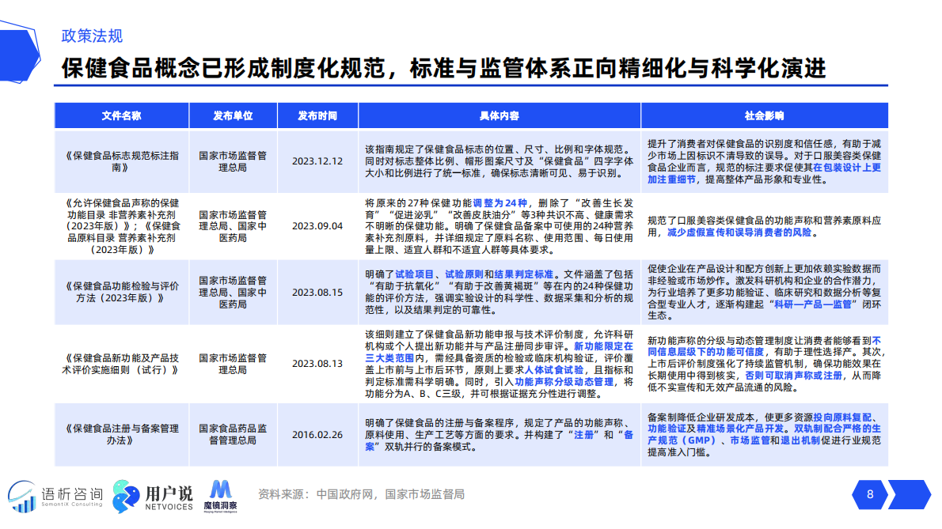The image size is (942, 529).
Task: Toggle highlight on the 2023.12.12 row
Action: pos(475,160)
